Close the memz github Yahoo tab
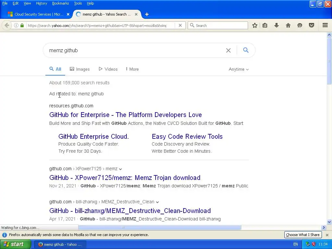 [x=136, y=14]
